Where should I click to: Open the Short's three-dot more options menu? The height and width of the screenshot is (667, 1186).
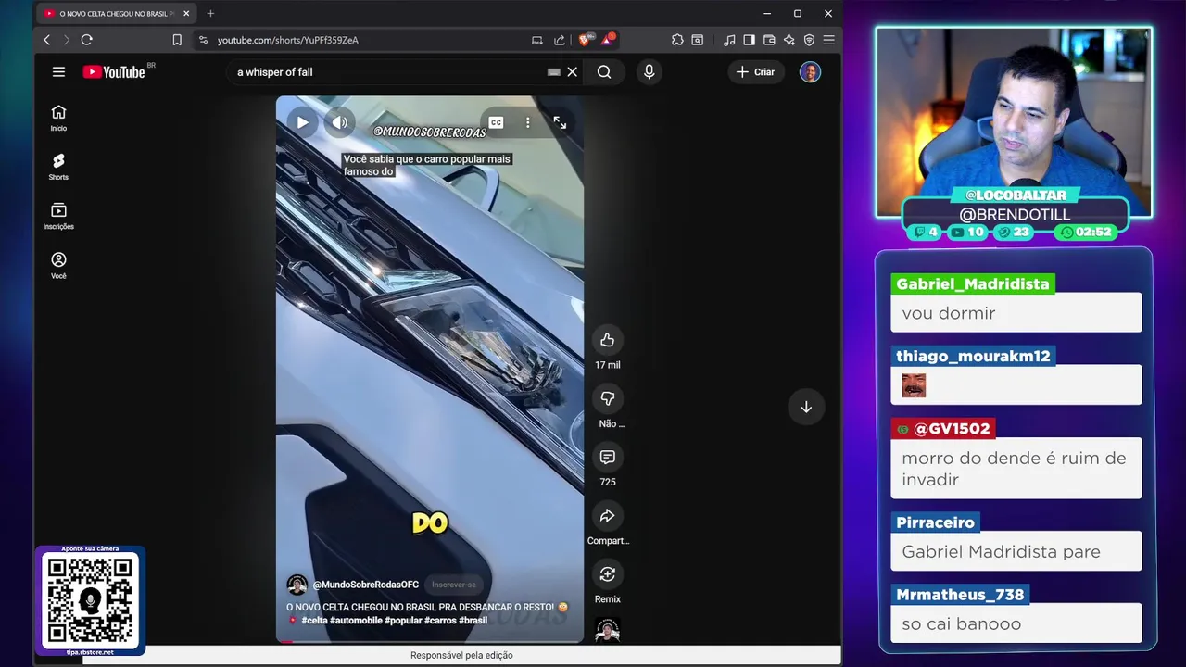click(527, 122)
